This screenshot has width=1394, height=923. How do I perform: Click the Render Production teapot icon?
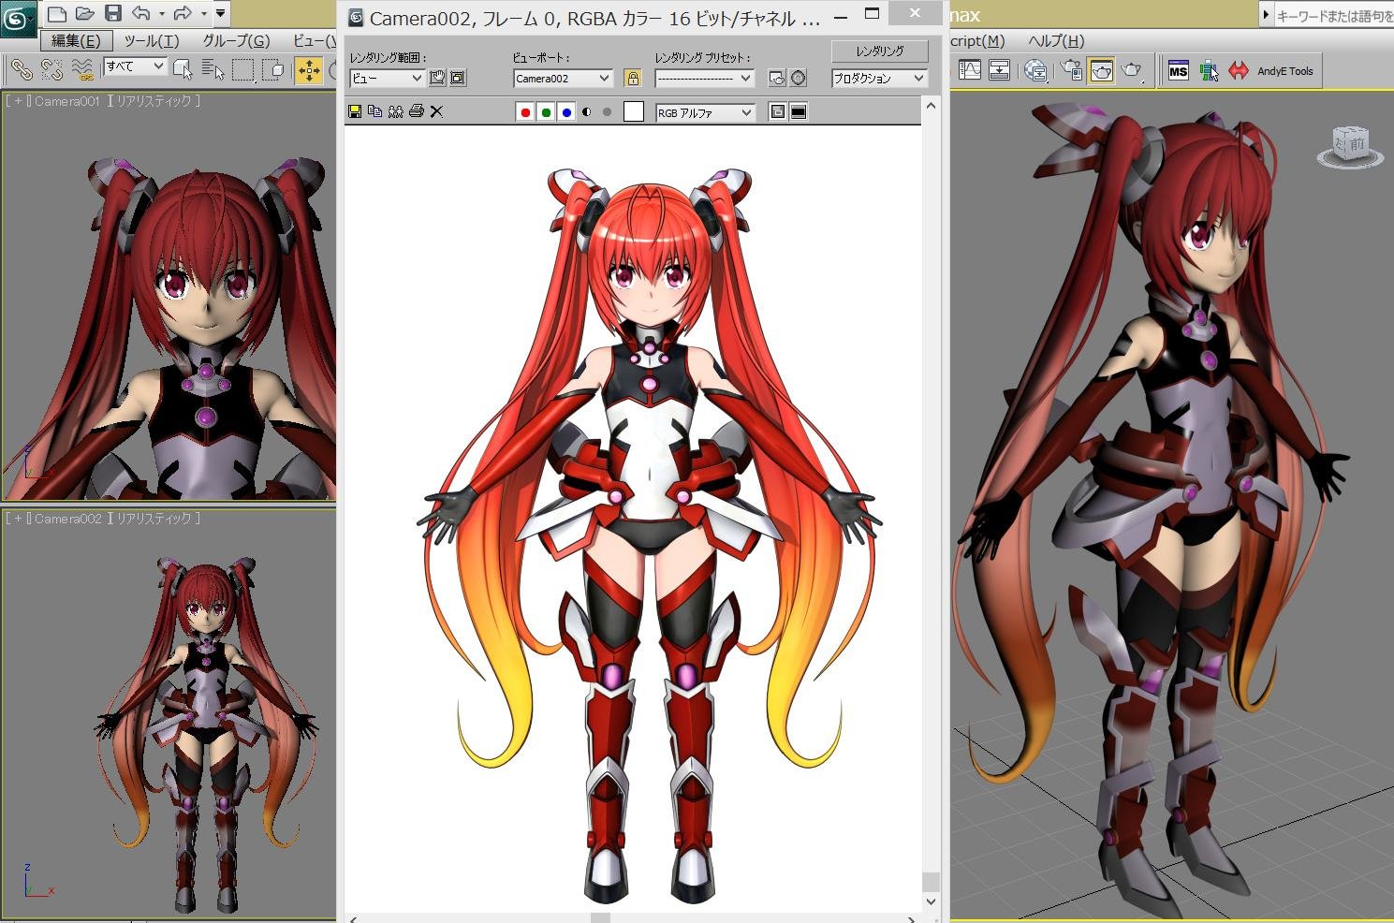[x=1132, y=70]
